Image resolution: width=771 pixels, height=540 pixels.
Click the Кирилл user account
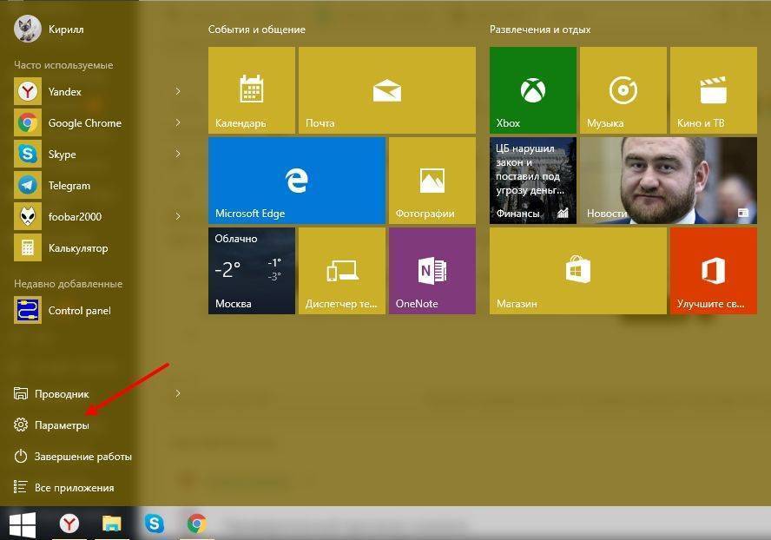pos(52,27)
